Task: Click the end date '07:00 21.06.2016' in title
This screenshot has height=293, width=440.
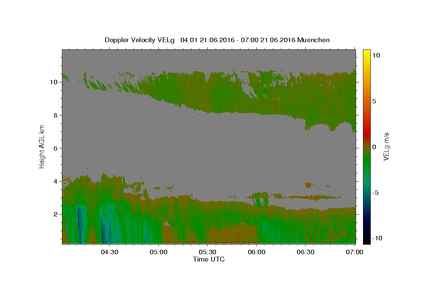Action: click(268, 40)
